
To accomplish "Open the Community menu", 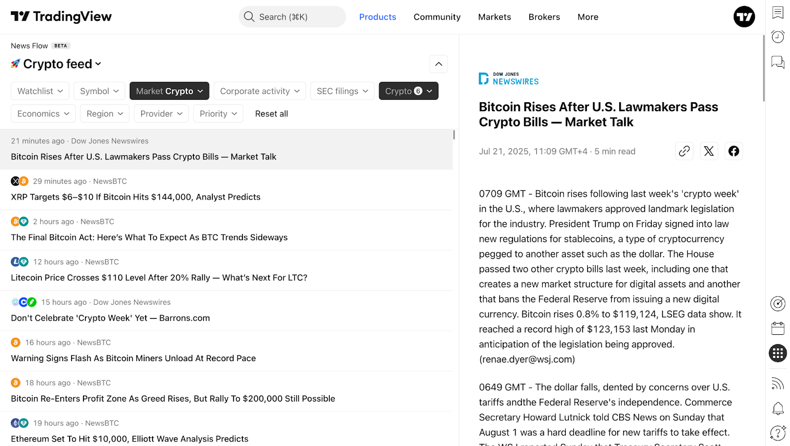I will coord(437,17).
